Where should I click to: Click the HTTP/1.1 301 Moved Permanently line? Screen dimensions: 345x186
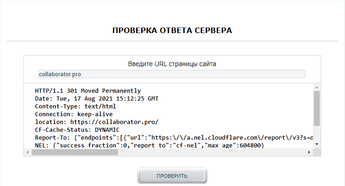88,91
